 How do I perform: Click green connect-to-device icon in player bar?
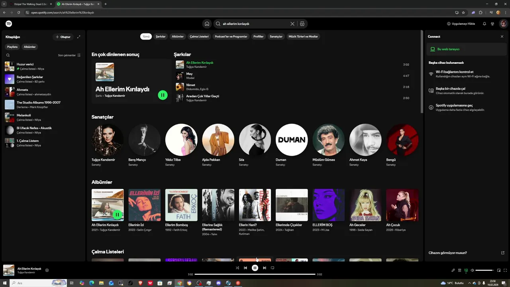click(466, 270)
